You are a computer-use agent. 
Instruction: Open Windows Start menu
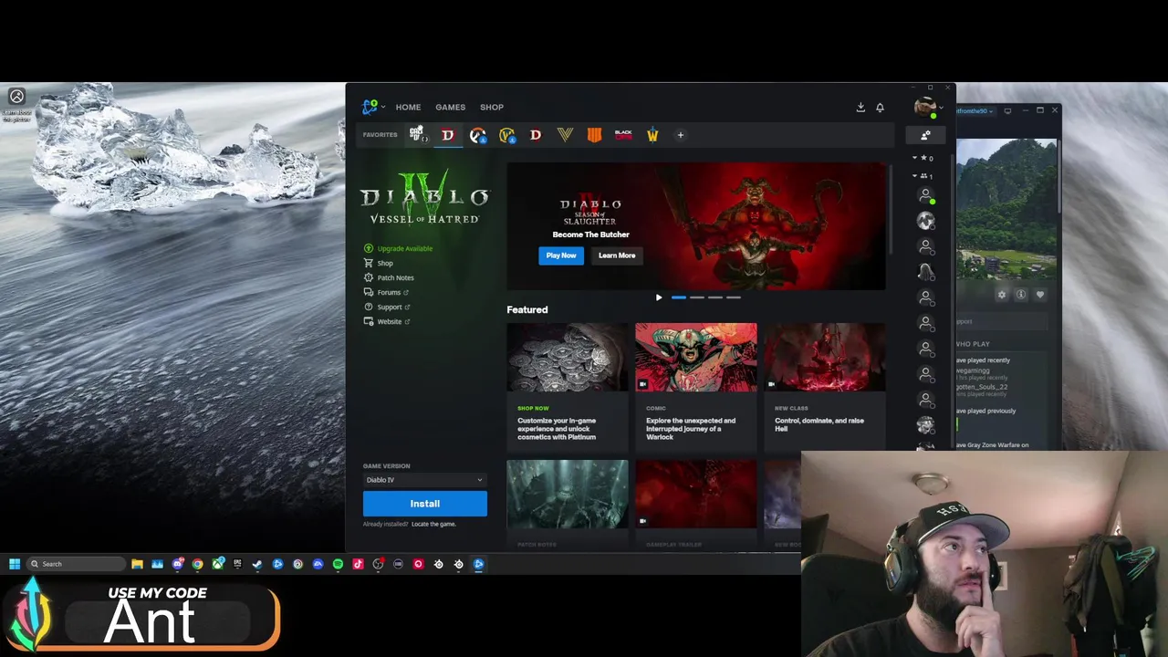pyautogui.click(x=15, y=564)
